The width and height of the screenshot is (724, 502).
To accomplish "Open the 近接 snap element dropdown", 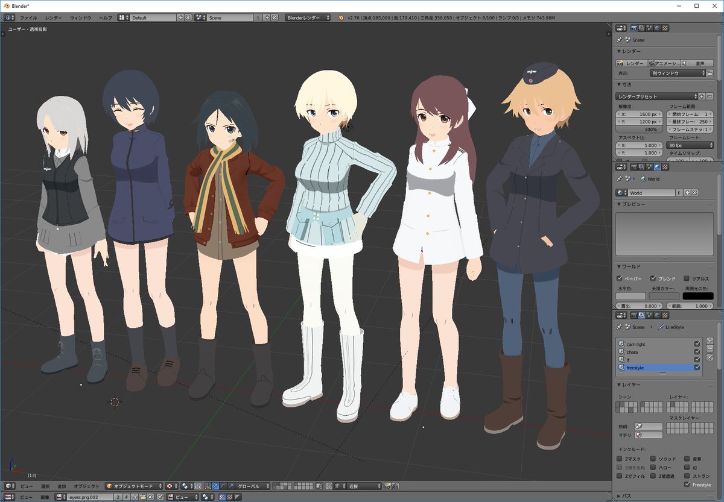I will coord(364,486).
